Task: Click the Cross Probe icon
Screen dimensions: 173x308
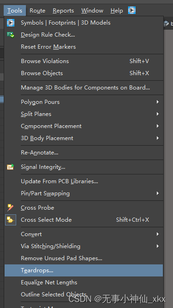Action: tap(11, 208)
